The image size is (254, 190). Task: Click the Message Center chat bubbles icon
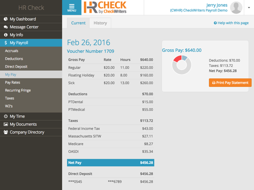(x=6, y=27)
